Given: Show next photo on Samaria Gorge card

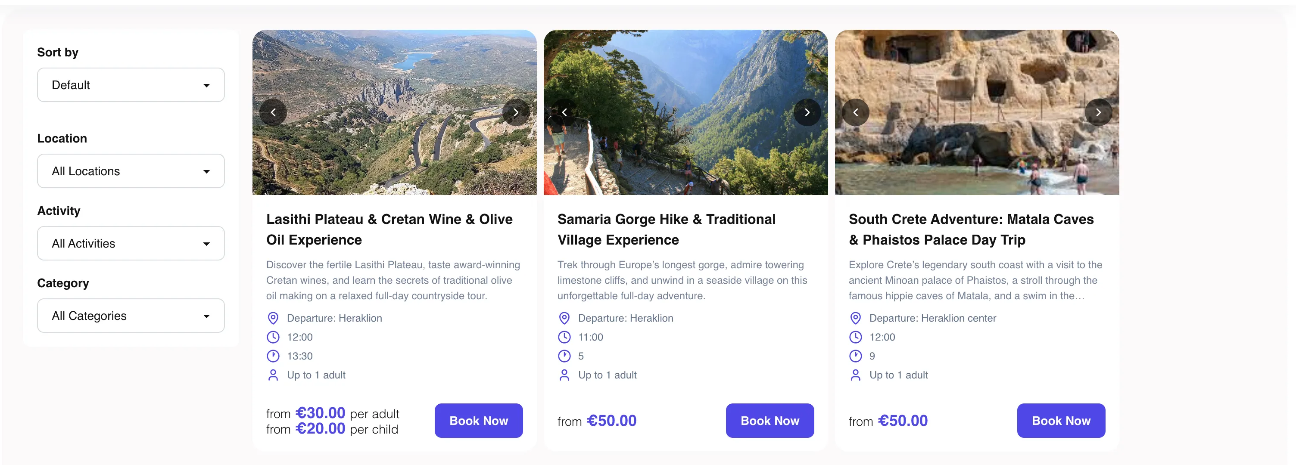Looking at the screenshot, I should (x=807, y=112).
